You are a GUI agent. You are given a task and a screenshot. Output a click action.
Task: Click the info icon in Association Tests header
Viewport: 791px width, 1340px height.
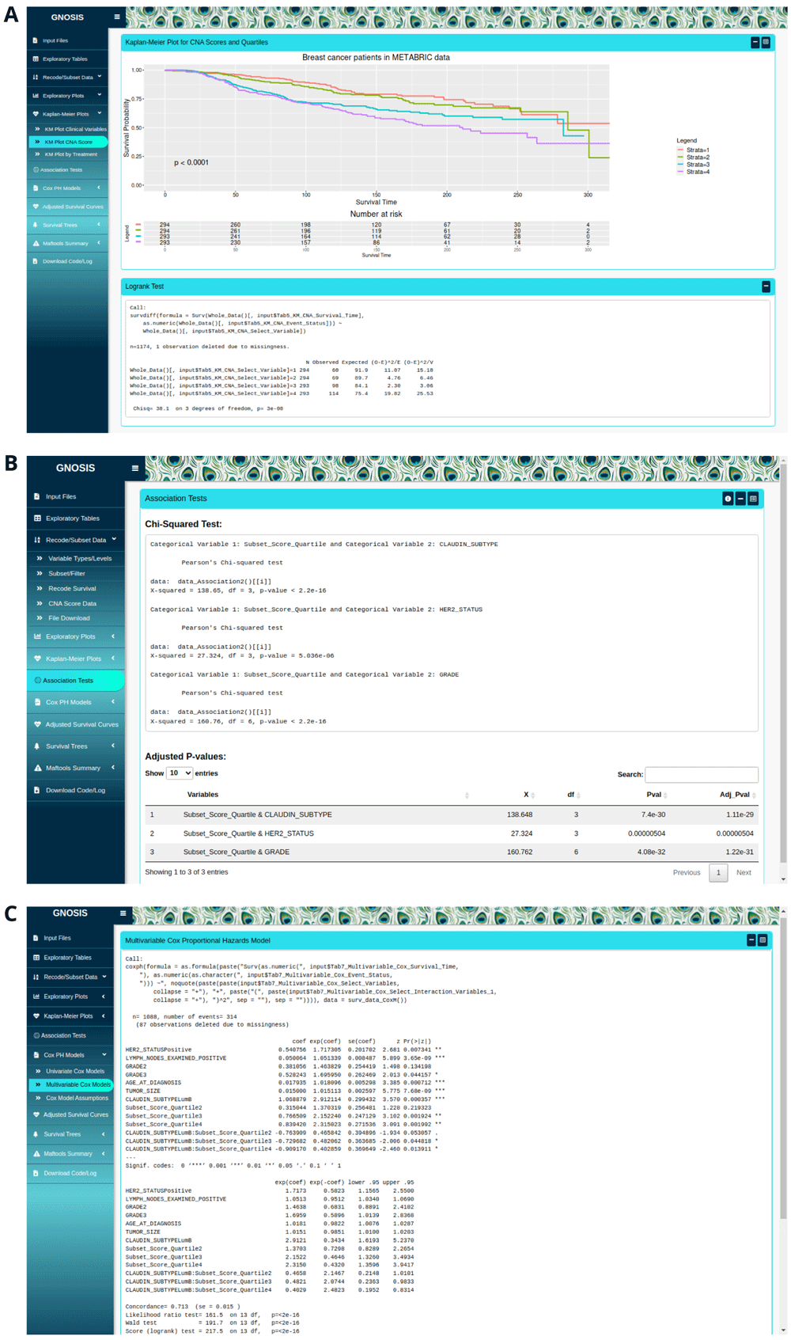coord(727,499)
